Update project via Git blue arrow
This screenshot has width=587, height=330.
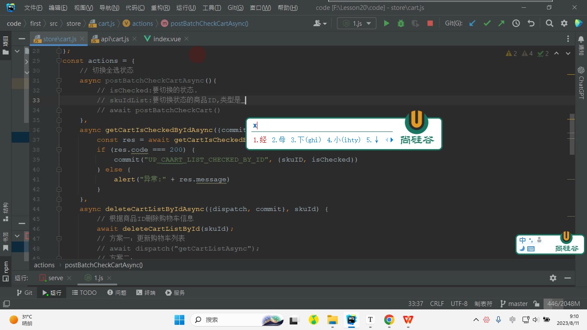point(472,23)
